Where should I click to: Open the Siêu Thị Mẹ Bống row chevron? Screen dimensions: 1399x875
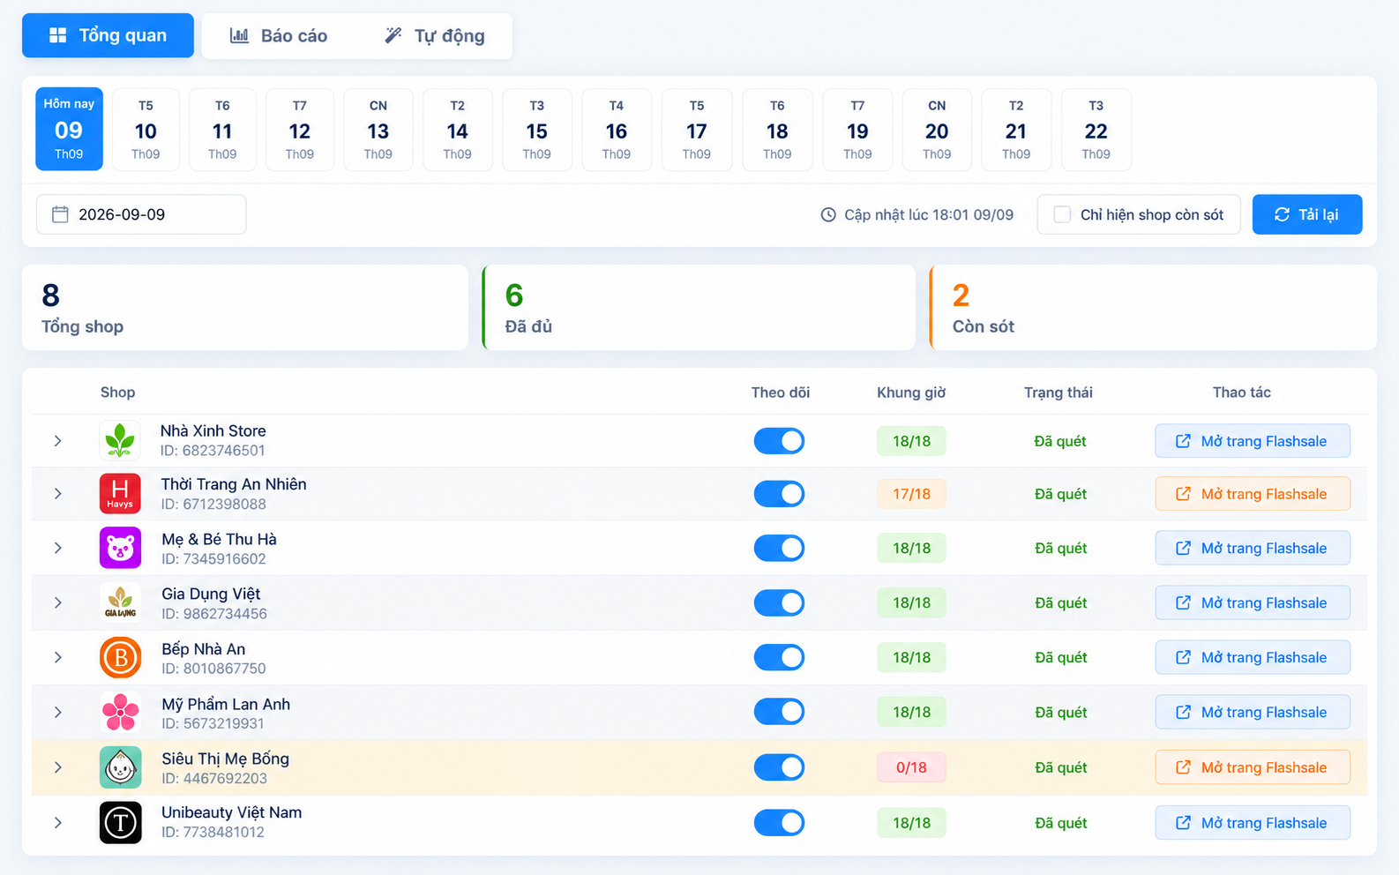(x=57, y=767)
